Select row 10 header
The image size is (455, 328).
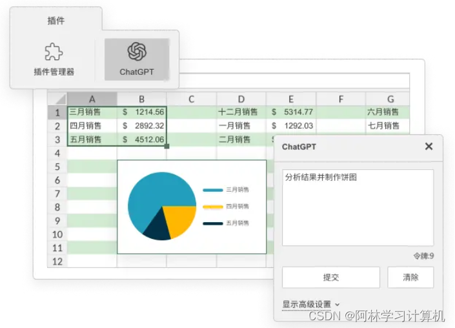coord(57,234)
